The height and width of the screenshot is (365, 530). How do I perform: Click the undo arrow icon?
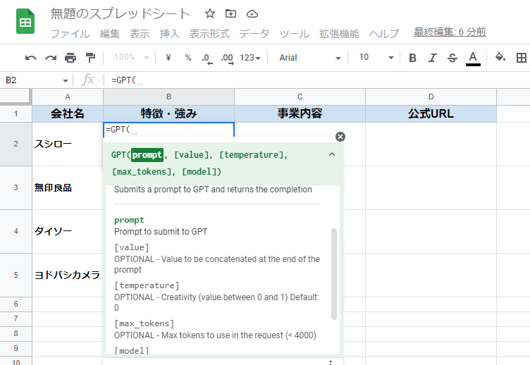tap(31, 58)
